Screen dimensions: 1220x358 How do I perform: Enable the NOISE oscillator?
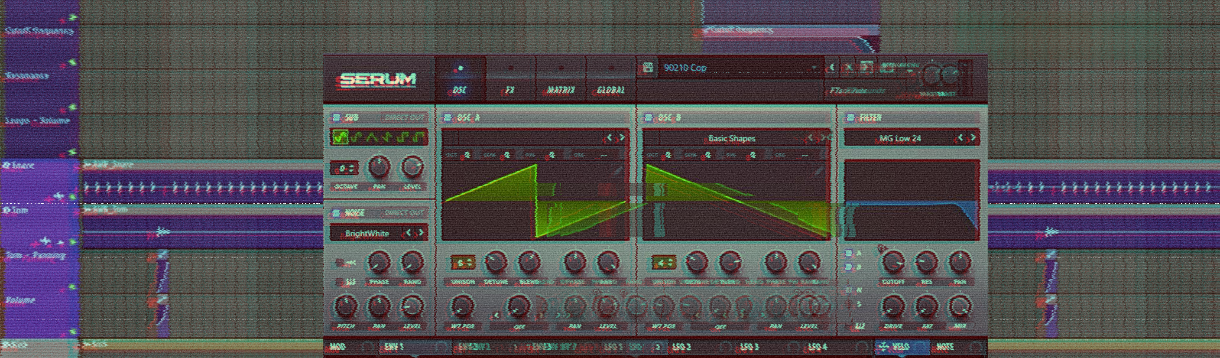point(336,213)
